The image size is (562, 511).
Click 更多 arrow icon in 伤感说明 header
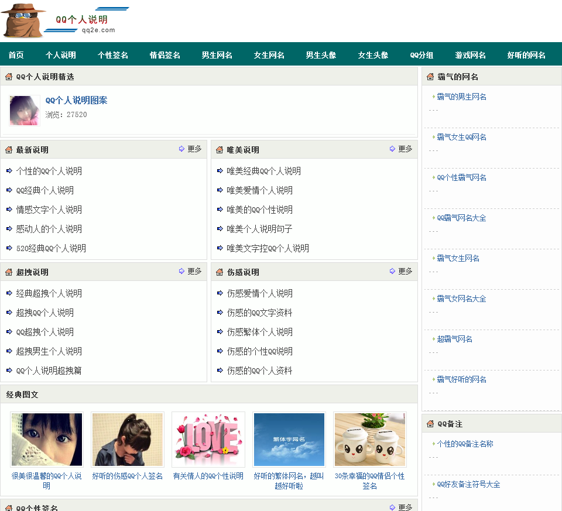point(392,271)
